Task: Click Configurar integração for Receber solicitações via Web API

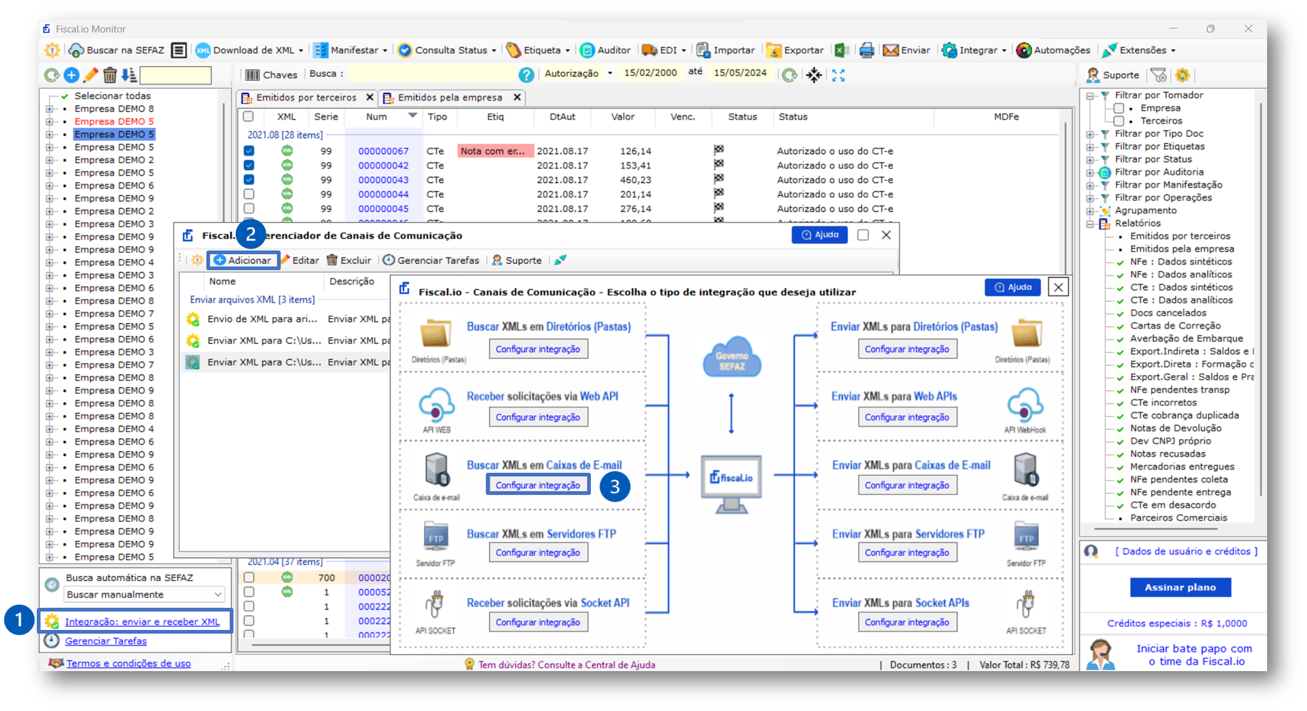Action: (x=538, y=418)
